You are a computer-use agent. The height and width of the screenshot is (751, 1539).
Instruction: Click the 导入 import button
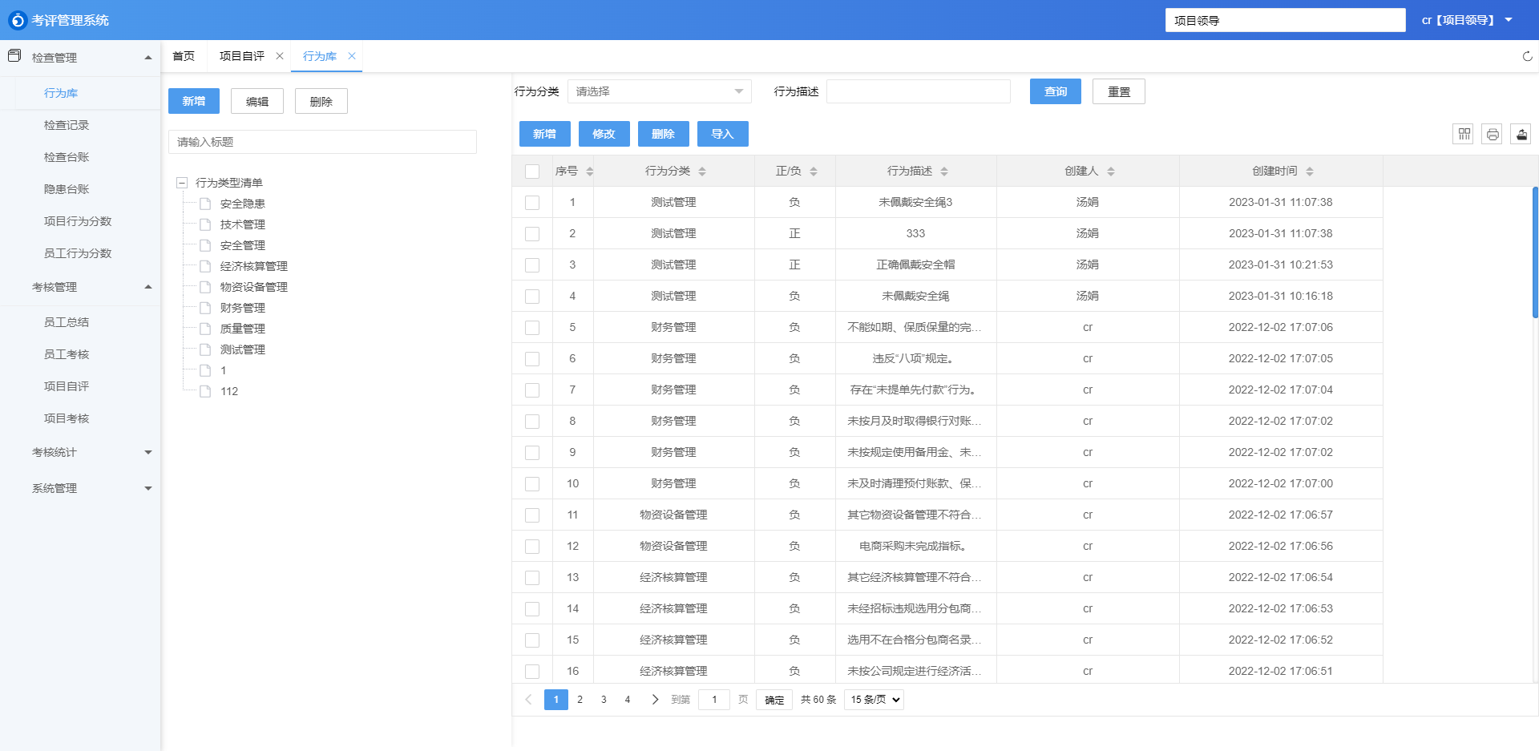tap(723, 134)
